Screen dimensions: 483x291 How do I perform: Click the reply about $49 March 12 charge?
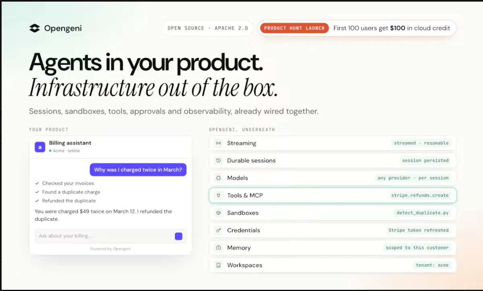pyautogui.click(x=103, y=215)
